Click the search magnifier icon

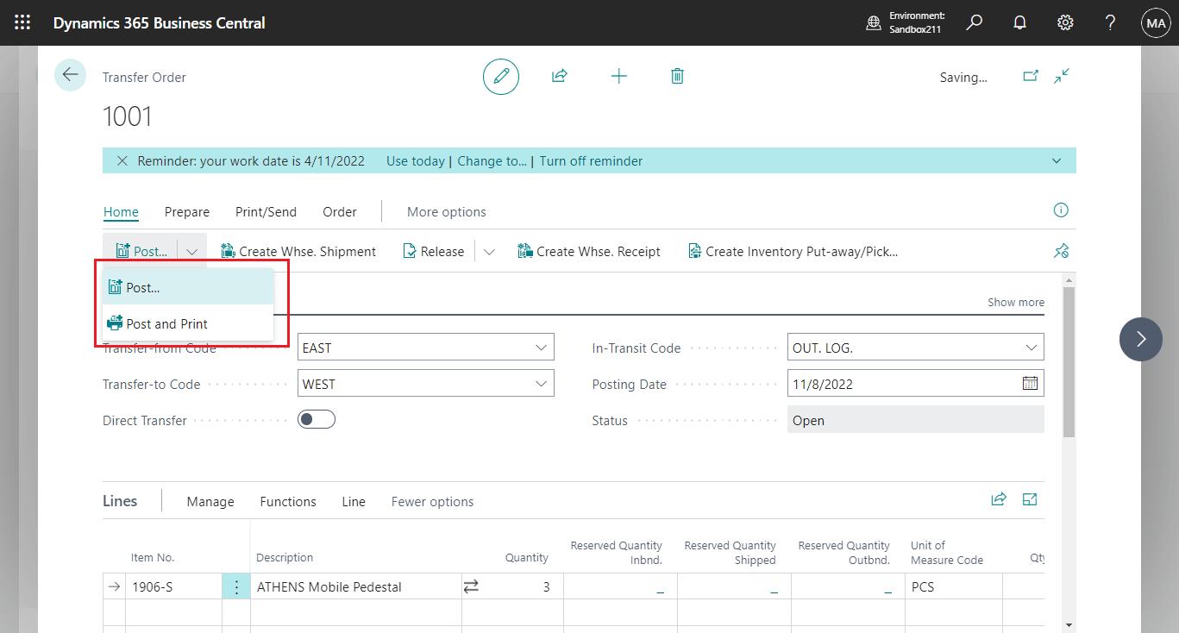974,22
